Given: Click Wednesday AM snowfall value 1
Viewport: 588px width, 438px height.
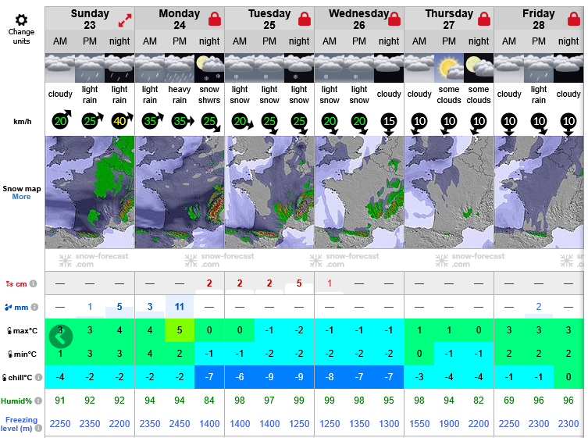Looking at the screenshot, I should [330, 283].
